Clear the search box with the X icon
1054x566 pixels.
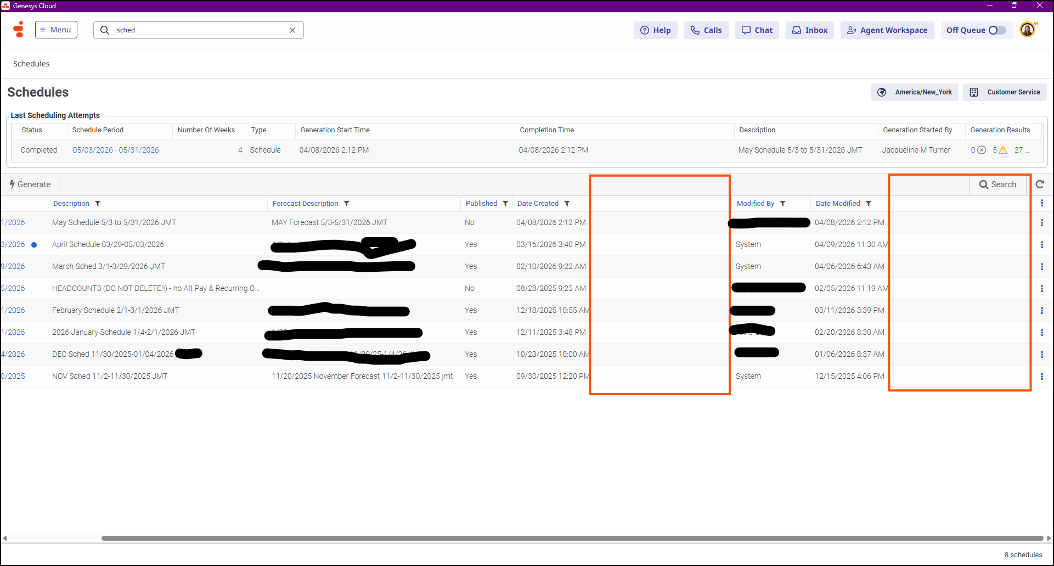pyautogui.click(x=292, y=30)
